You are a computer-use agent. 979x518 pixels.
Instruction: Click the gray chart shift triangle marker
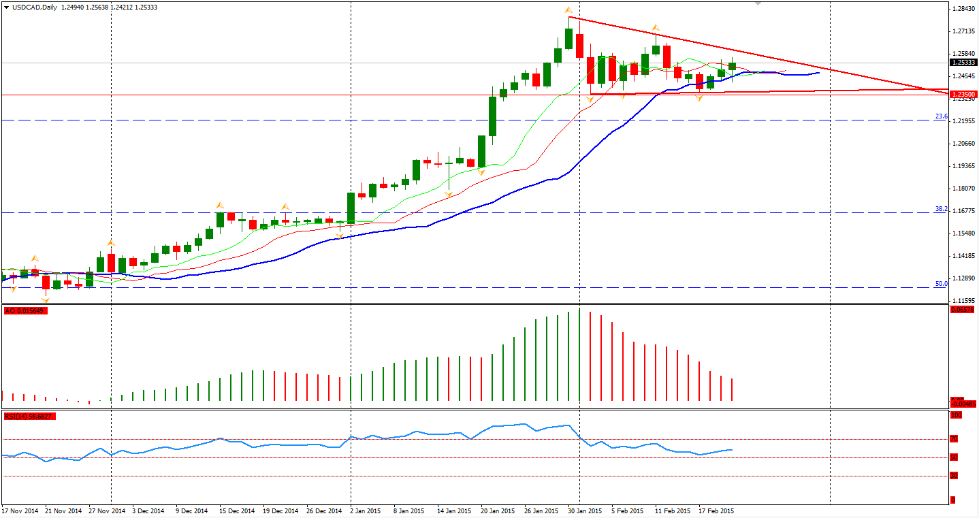[758, 3]
